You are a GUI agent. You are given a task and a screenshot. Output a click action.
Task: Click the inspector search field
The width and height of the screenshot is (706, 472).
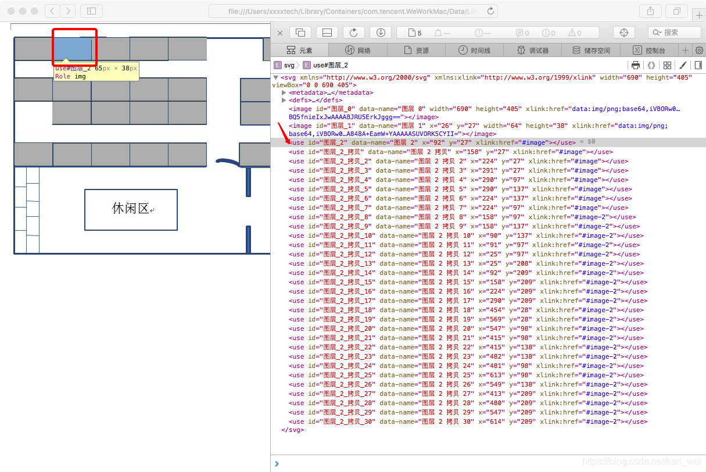pyautogui.click(x=674, y=33)
